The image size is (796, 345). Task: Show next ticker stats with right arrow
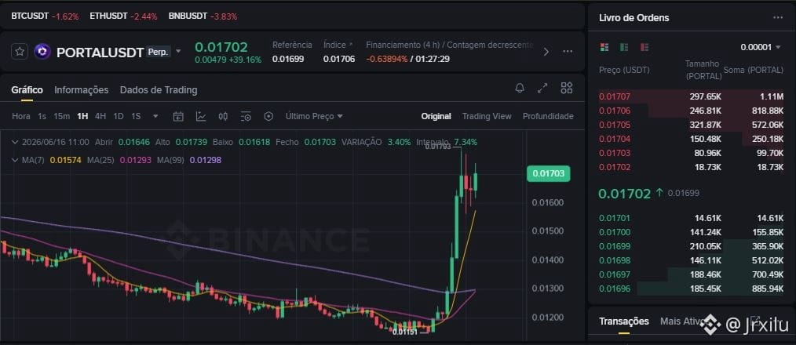click(546, 51)
